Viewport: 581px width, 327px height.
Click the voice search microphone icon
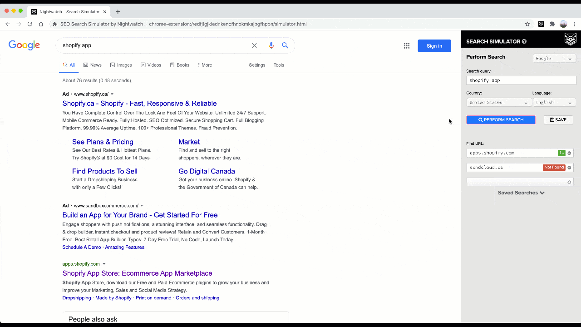(271, 45)
